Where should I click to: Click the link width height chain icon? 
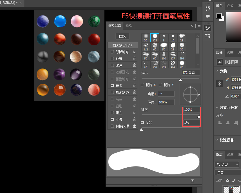[x=220, y=83]
